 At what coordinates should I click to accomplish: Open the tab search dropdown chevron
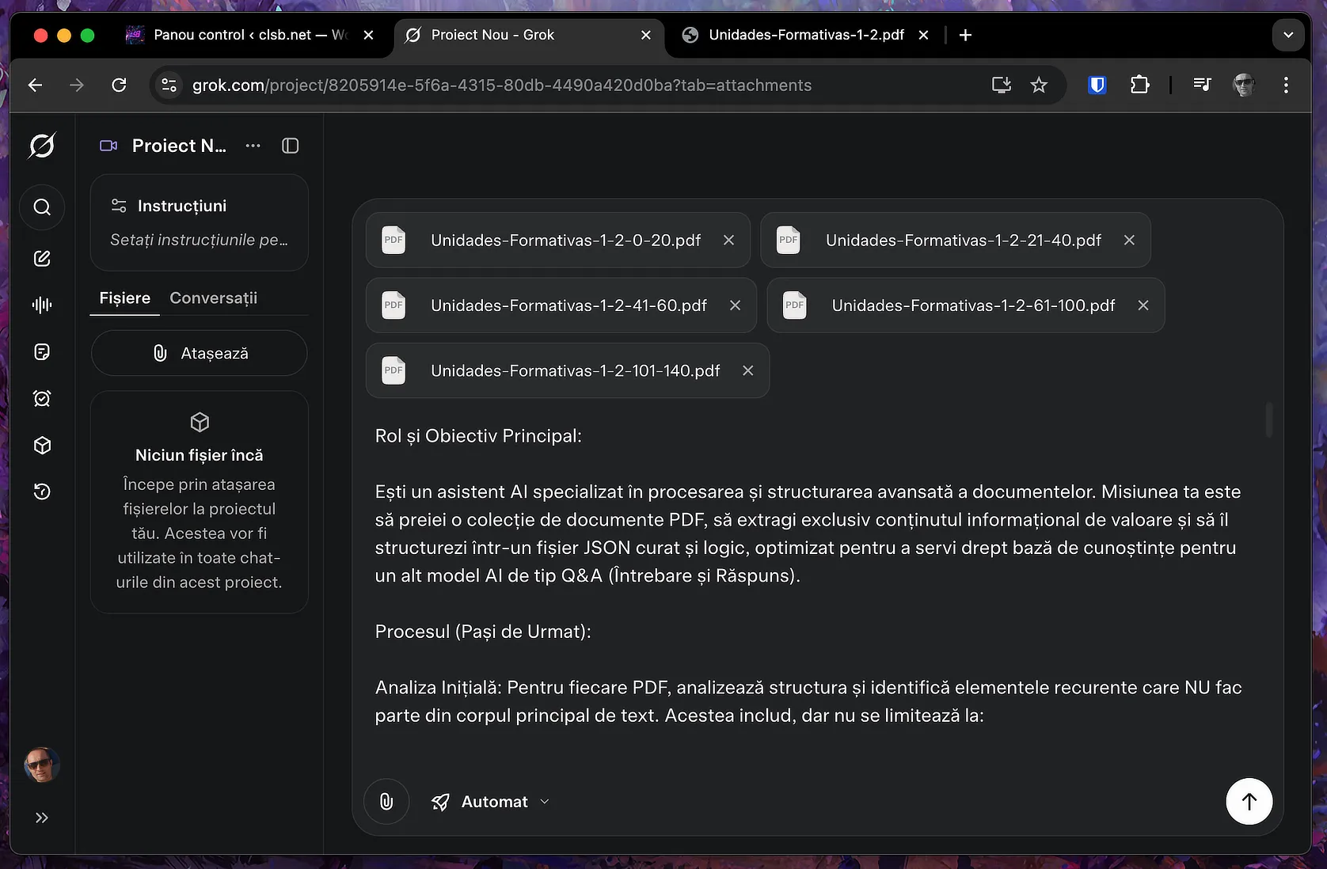pos(1288,35)
